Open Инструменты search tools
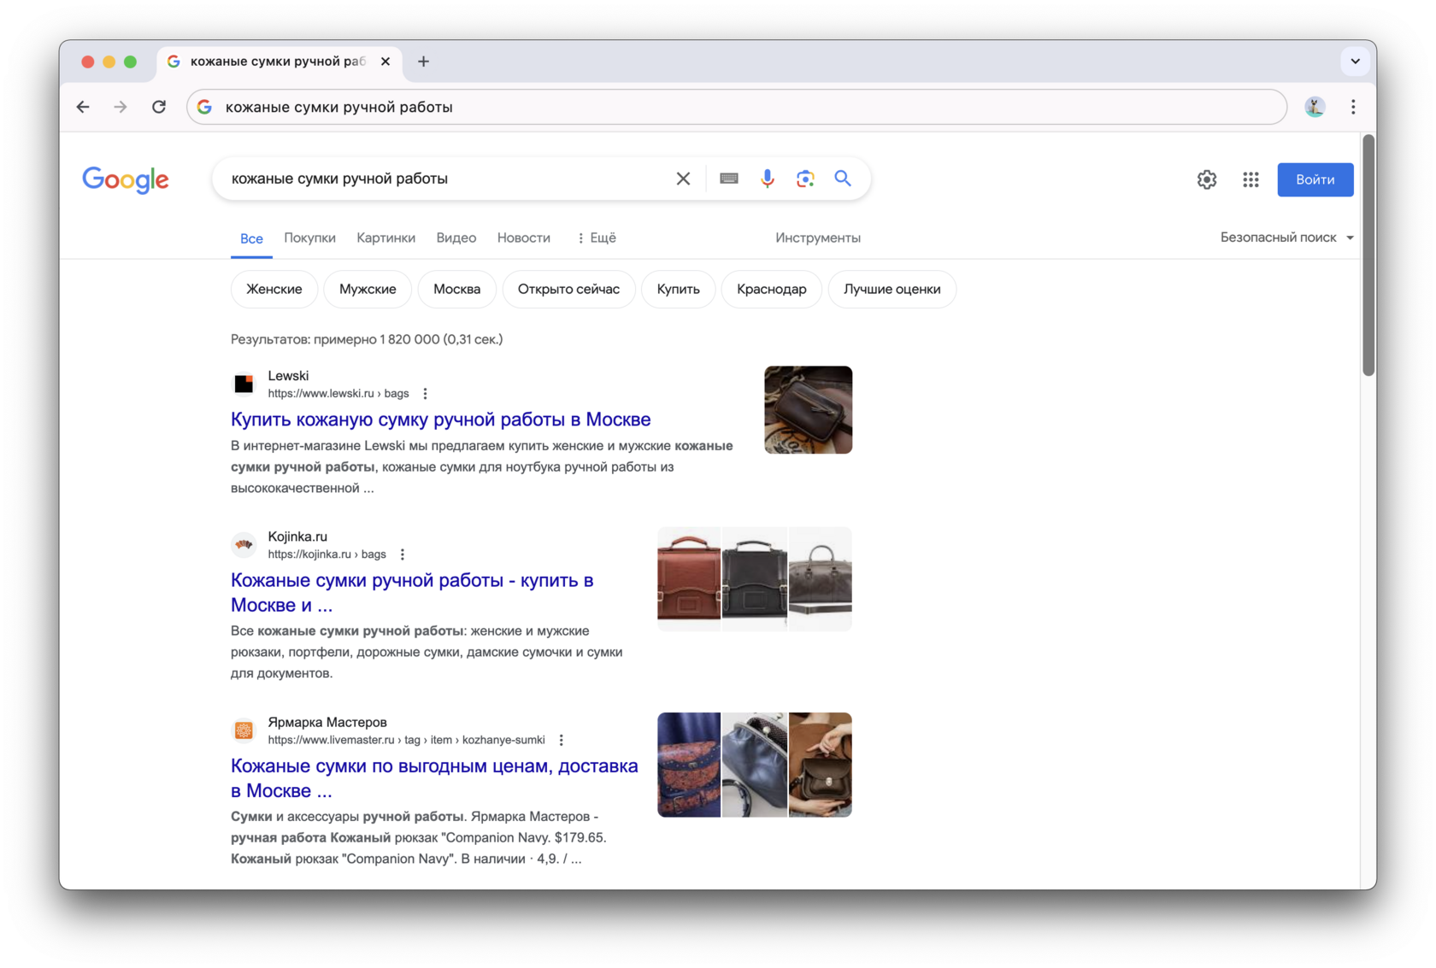 (x=818, y=238)
